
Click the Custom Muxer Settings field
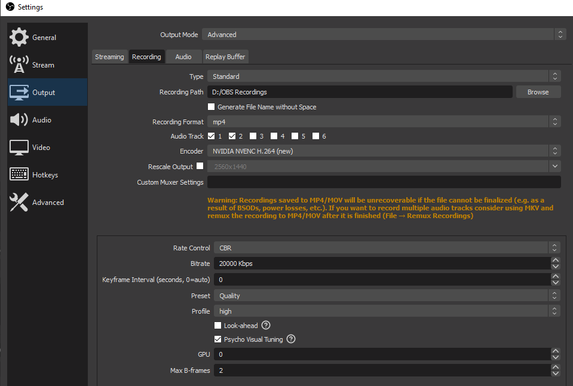point(383,182)
